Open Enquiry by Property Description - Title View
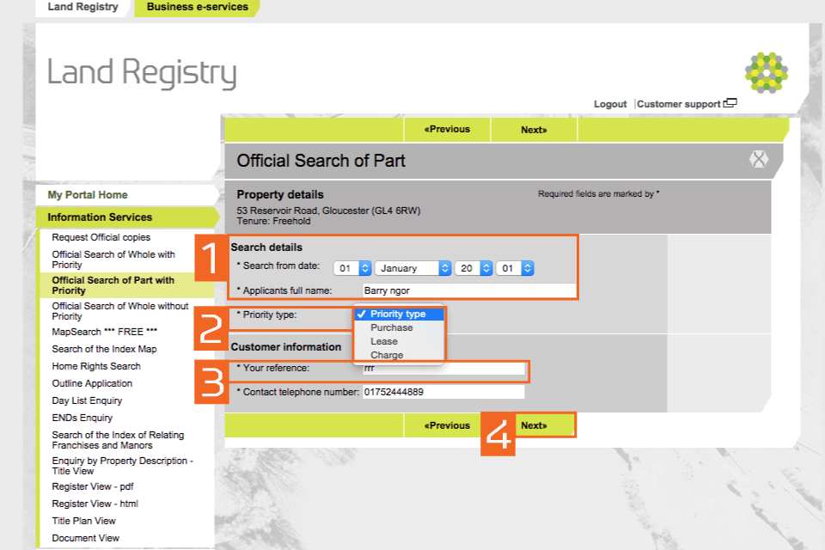The width and height of the screenshot is (825, 550). click(x=122, y=466)
